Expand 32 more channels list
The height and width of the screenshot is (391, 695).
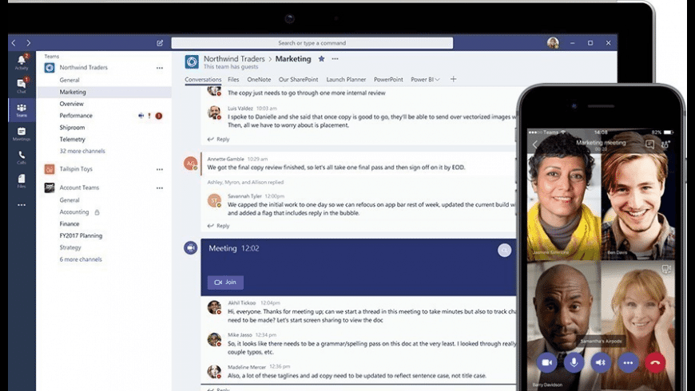(x=82, y=151)
